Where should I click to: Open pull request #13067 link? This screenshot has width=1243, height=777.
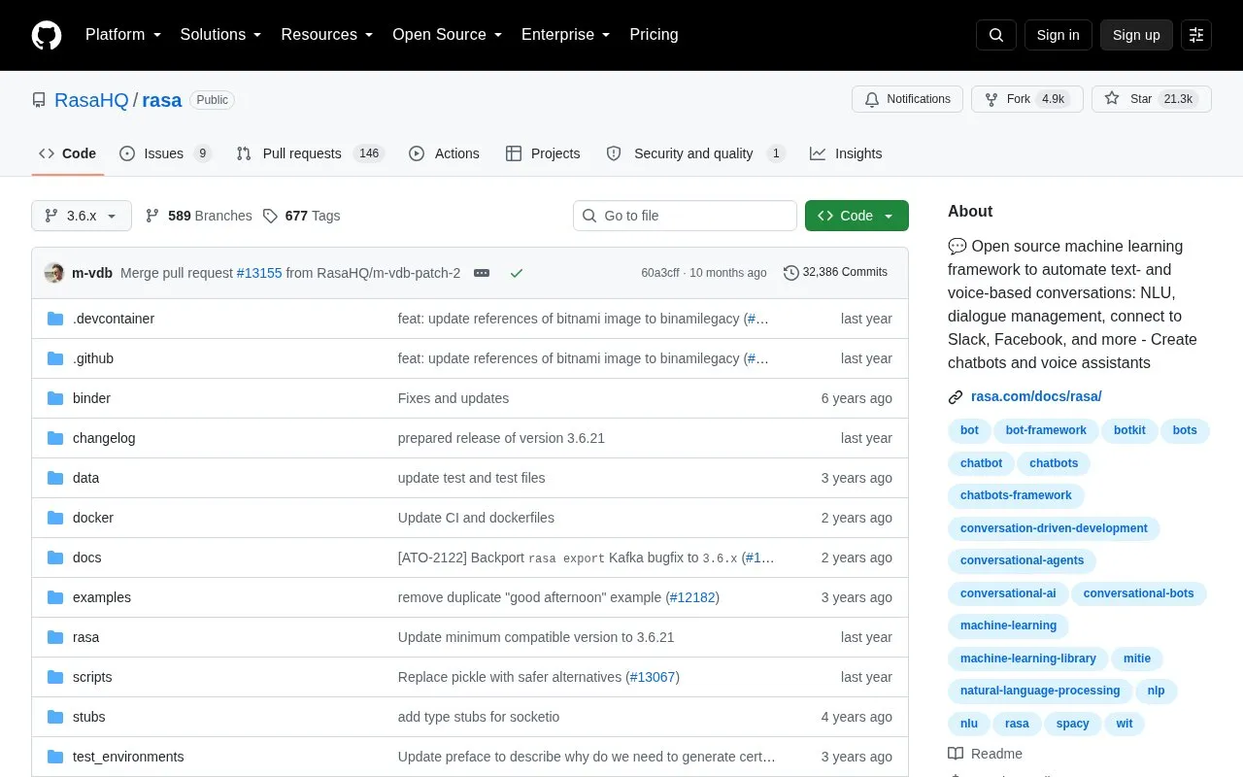click(653, 677)
